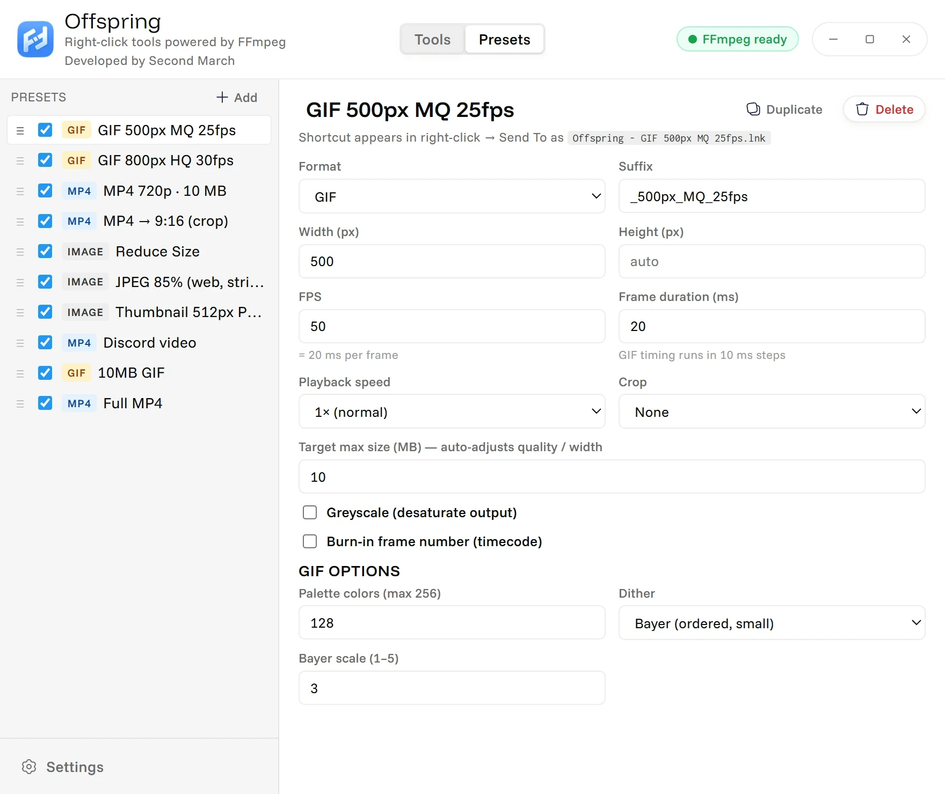This screenshot has height=794, width=945.
Task: Uncheck the Reduce Size preset checkbox
Action: coord(45,251)
